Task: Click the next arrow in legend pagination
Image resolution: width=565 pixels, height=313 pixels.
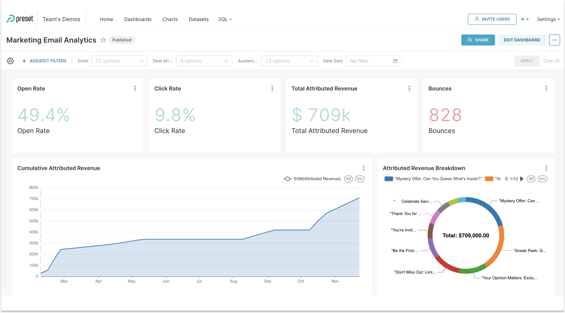Action: click(522, 179)
